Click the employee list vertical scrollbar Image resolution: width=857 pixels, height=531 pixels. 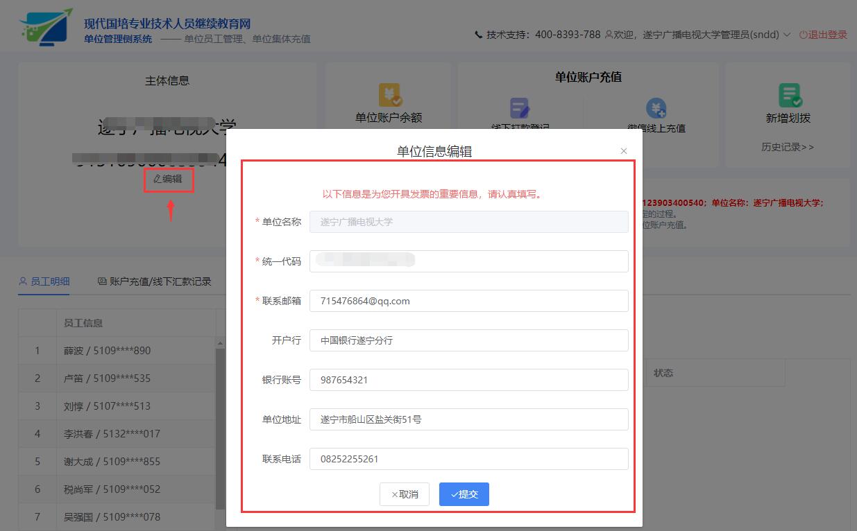coord(221,430)
